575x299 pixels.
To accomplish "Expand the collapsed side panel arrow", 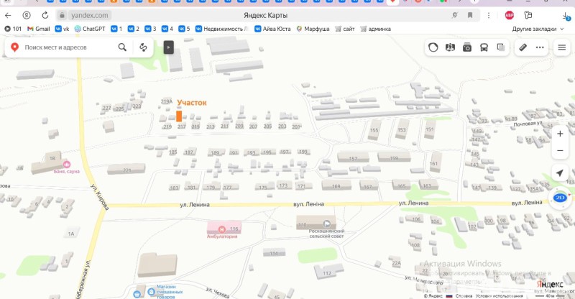I will pos(169,47).
